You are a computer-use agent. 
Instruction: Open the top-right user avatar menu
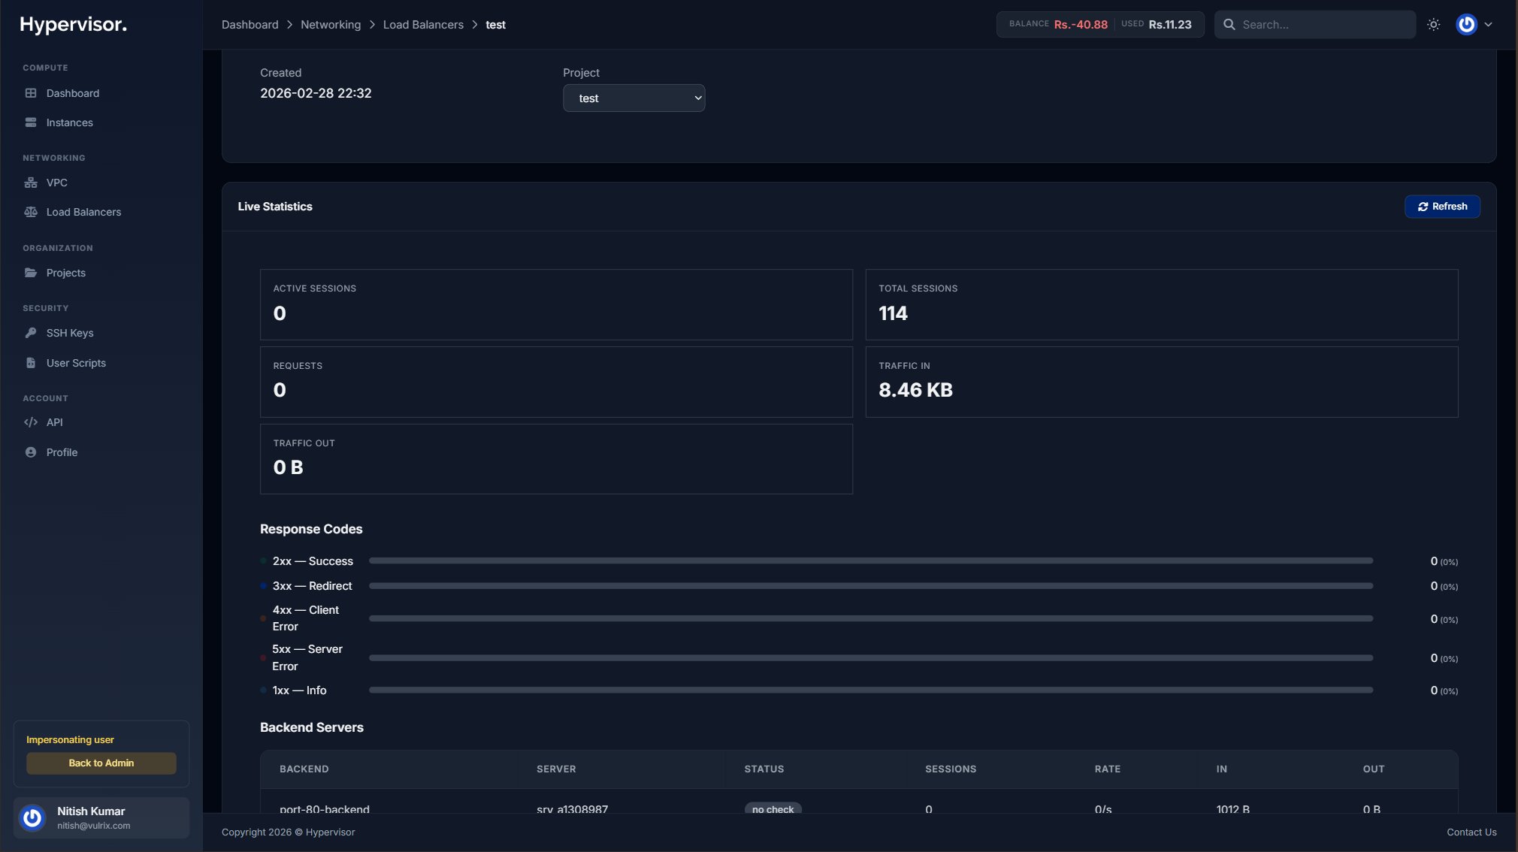tap(1466, 25)
